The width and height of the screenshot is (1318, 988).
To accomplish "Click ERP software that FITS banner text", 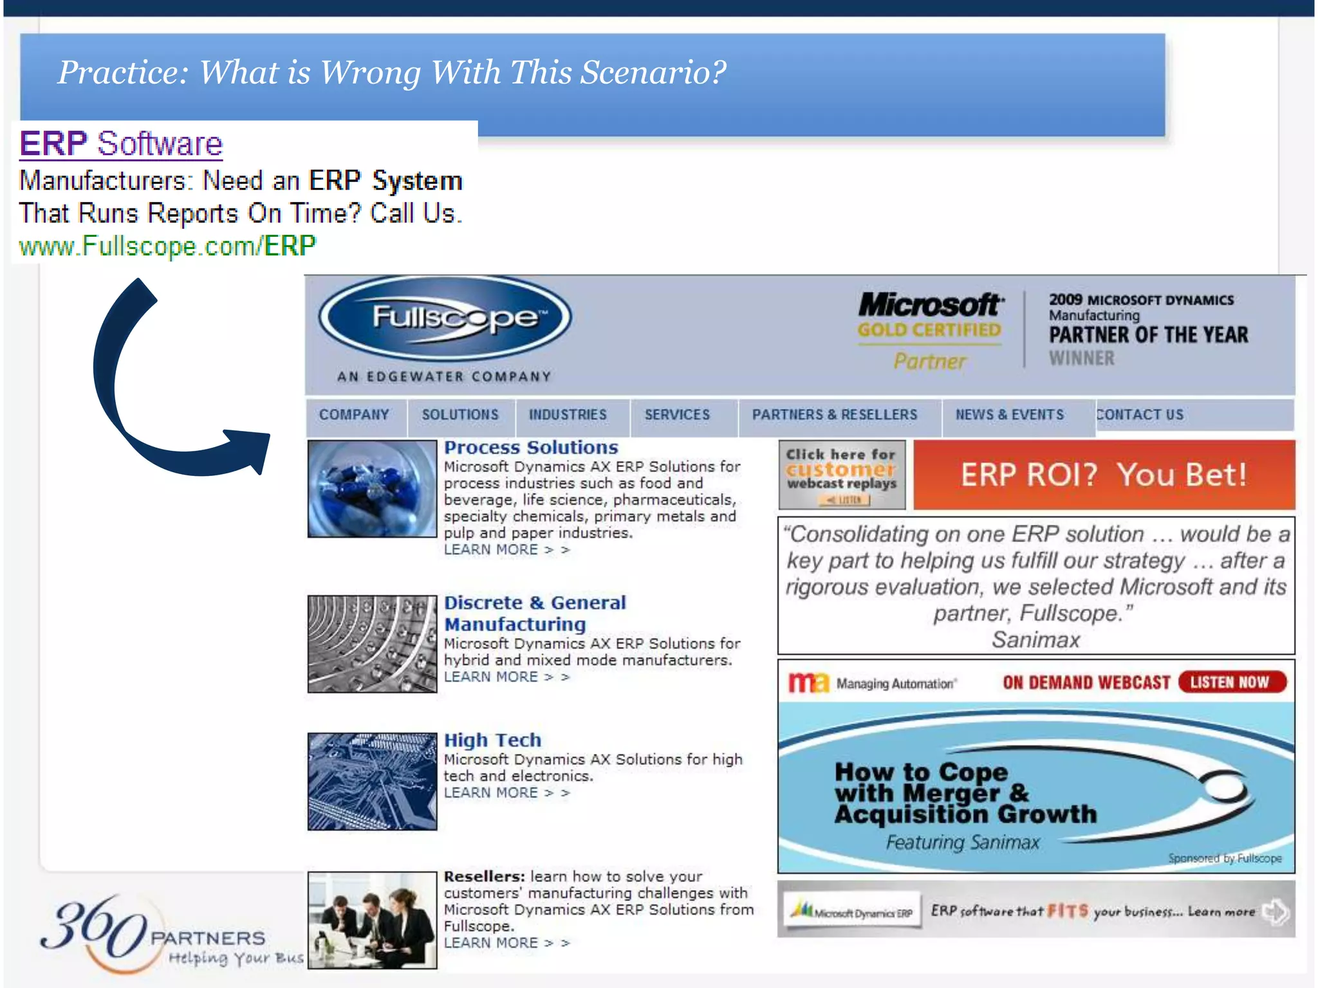I will point(1092,911).
